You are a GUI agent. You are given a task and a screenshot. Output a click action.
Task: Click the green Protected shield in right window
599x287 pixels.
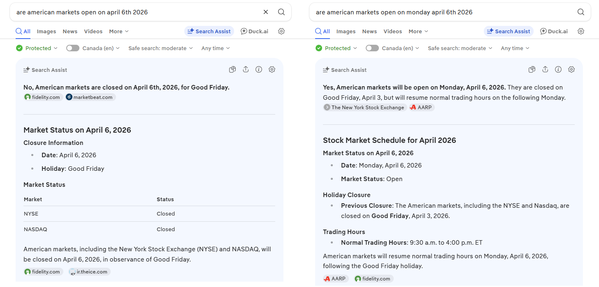[319, 48]
